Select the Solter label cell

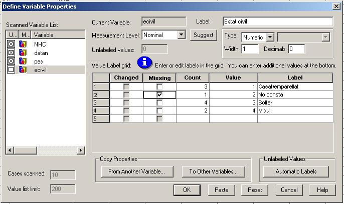pyautogui.click(x=295, y=102)
